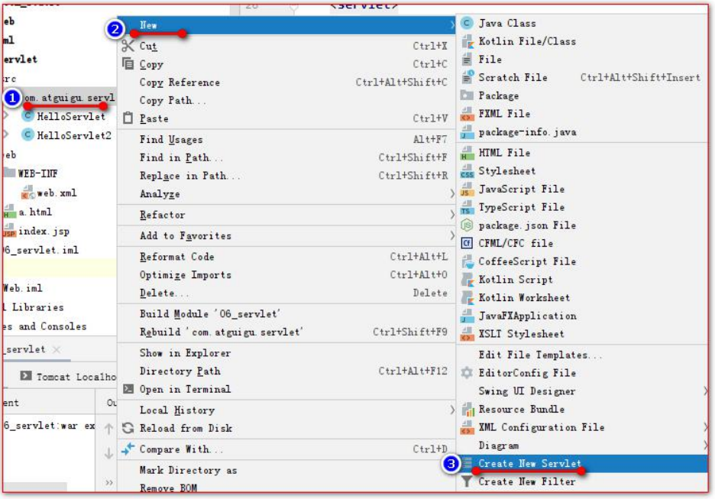This screenshot has width=715, height=499.
Task: Click the Paste clipboard icon
Action: 128,118
